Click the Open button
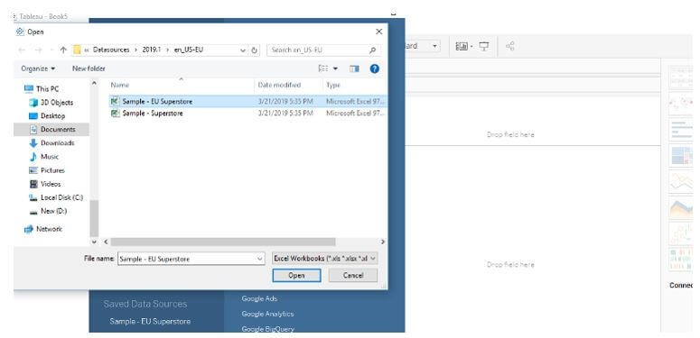This screenshot has width=700, height=338. pyautogui.click(x=296, y=275)
